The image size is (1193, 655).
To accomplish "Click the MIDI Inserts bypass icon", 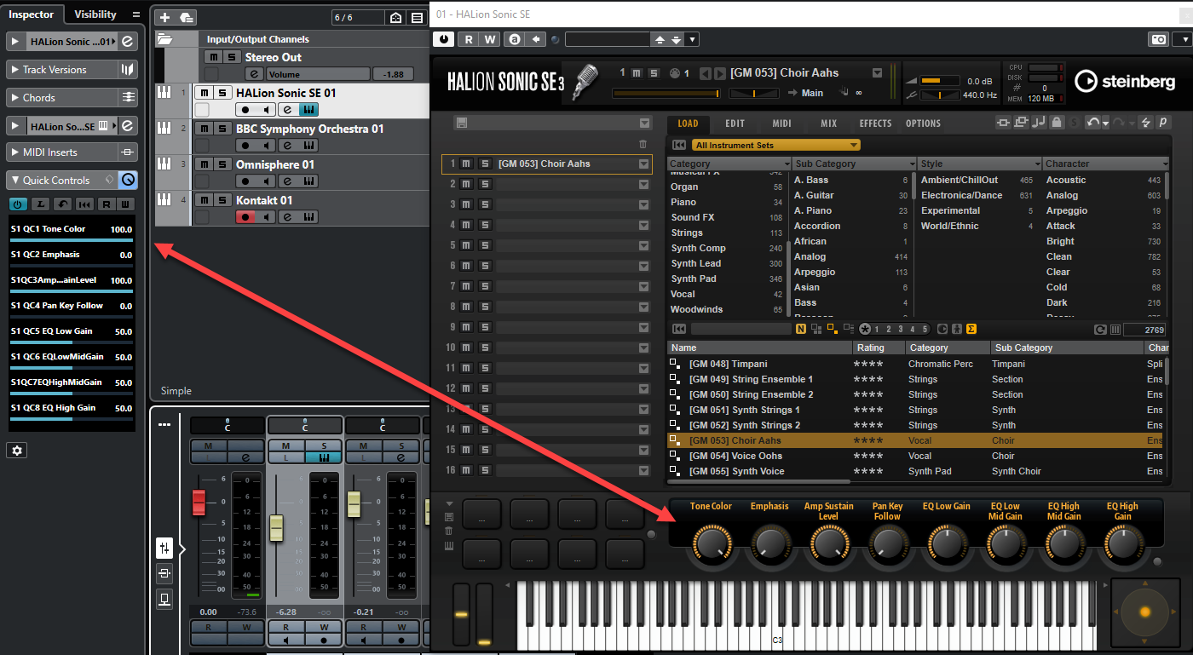I will pyautogui.click(x=128, y=152).
